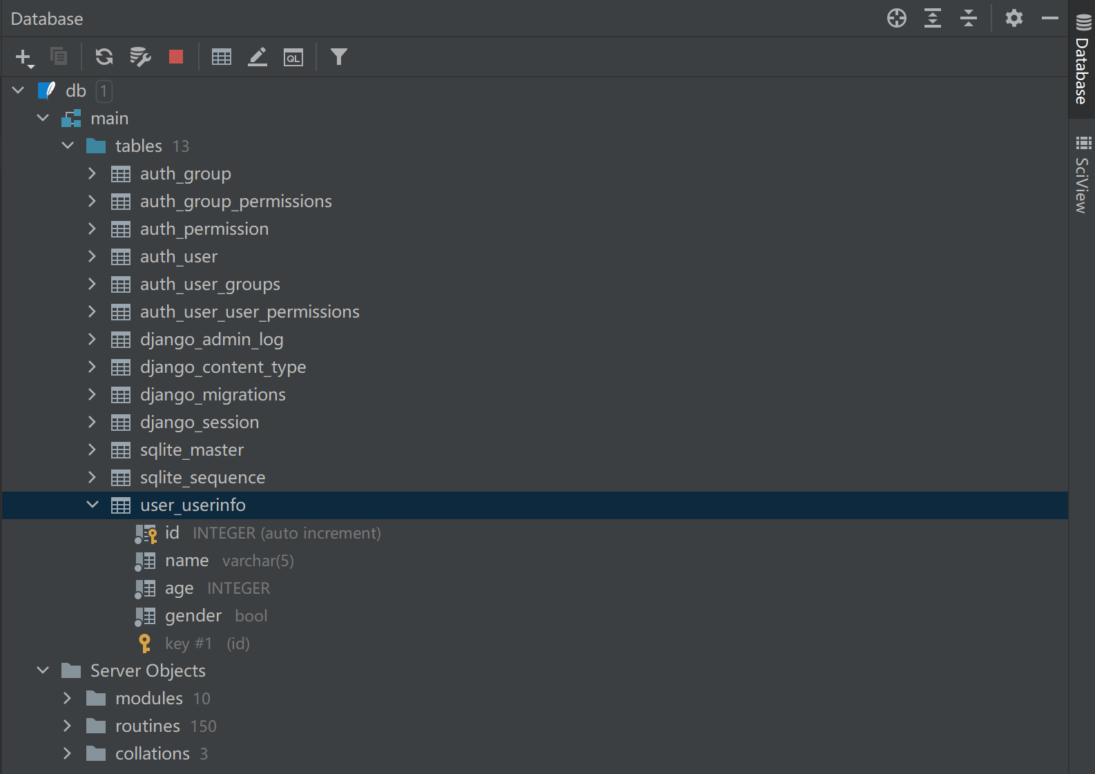Click the Edit Source pencil icon
The width and height of the screenshot is (1095, 774).
258,57
